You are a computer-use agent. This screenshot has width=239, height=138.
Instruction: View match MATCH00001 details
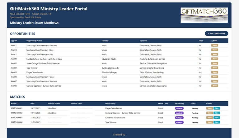point(209,108)
